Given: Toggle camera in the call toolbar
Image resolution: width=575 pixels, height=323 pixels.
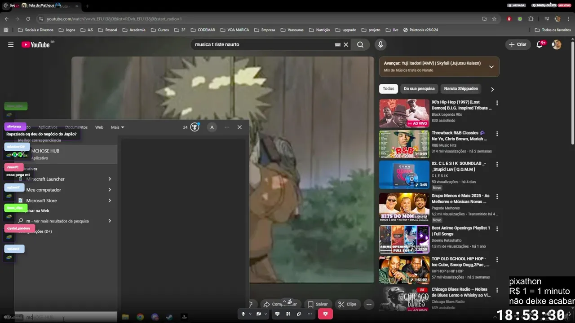Looking at the screenshot, I should click(x=259, y=314).
